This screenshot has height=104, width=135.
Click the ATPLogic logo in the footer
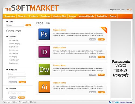[x=121, y=102]
